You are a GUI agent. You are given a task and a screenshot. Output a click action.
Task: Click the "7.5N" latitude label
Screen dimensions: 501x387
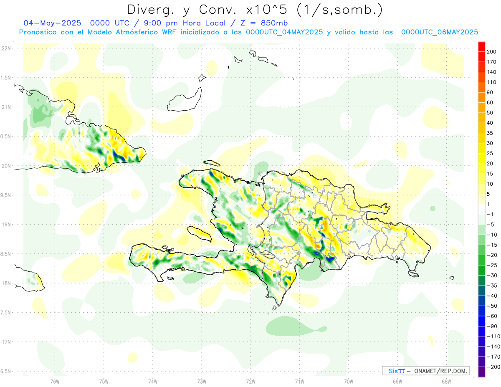tap(6, 313)
